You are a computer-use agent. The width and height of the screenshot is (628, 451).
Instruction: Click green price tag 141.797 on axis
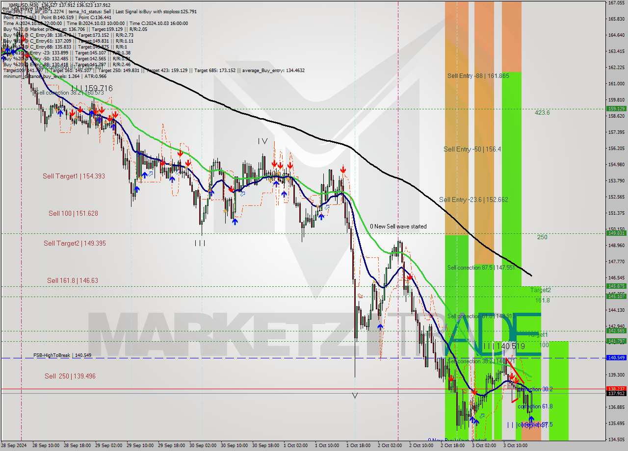[x=616, y=341]
